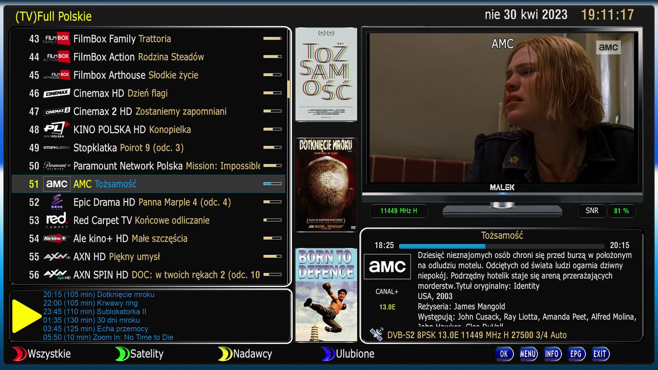Click upcoming 20:15 Dotknięcie mroku entry

coord(99,294)
